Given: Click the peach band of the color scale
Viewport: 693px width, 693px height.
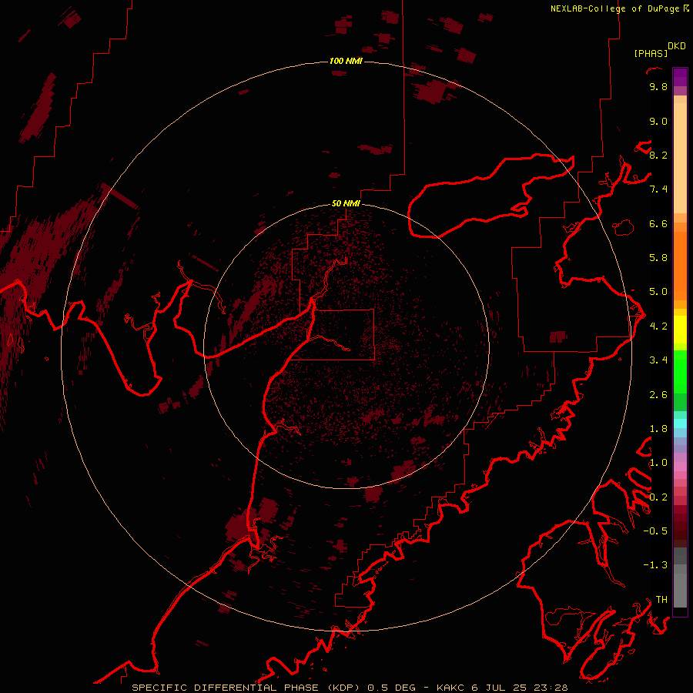Looking at the screenshot, I should [680, 158].
